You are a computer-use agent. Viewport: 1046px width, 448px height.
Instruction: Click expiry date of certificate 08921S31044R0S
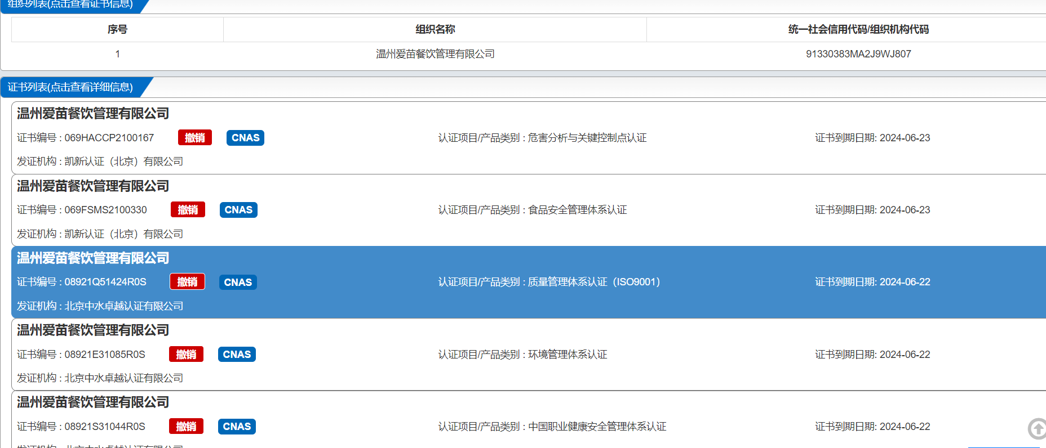905,427
